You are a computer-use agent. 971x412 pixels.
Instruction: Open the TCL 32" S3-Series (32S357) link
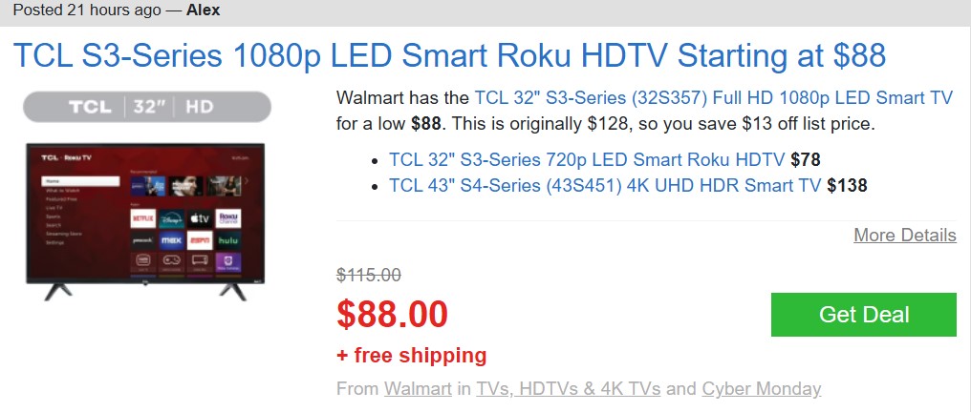point(713,98)
